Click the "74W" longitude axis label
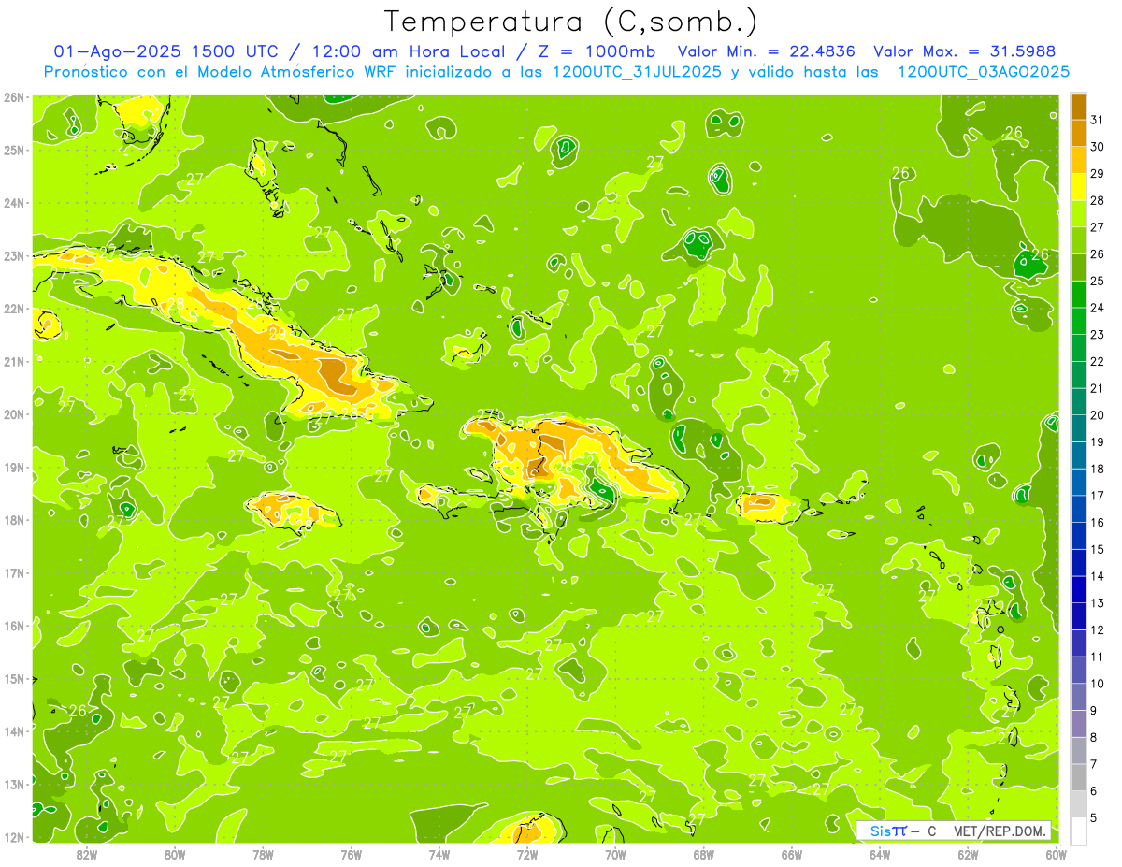 point(439,853)
